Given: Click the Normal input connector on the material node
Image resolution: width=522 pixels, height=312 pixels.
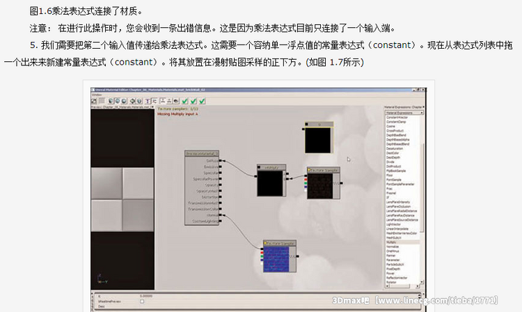Looking at the screenshot, I should [x=221, y=215].
